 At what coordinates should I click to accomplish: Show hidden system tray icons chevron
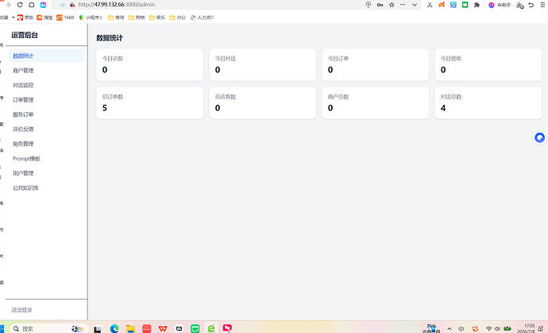[x=450, y=329]
